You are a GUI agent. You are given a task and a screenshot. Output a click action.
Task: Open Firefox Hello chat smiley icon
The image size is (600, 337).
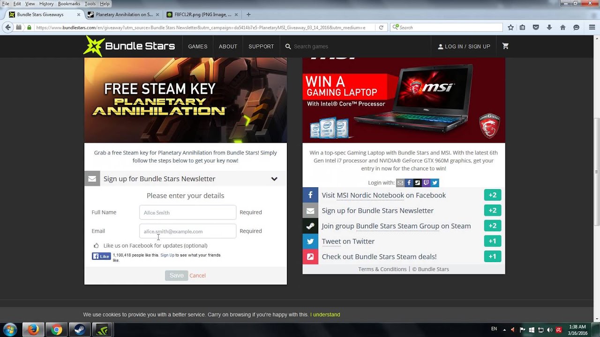[576, 28]
